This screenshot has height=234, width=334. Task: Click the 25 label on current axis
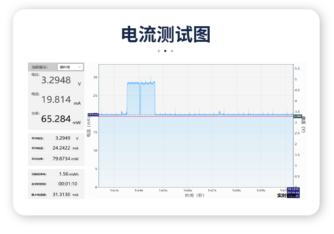click(x=95, y=96)
